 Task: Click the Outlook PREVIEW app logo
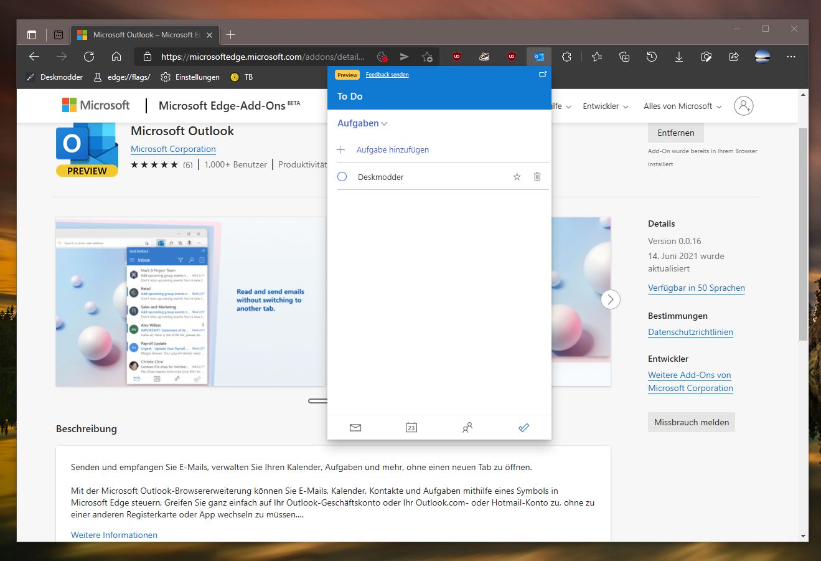[x=87, y=150]
